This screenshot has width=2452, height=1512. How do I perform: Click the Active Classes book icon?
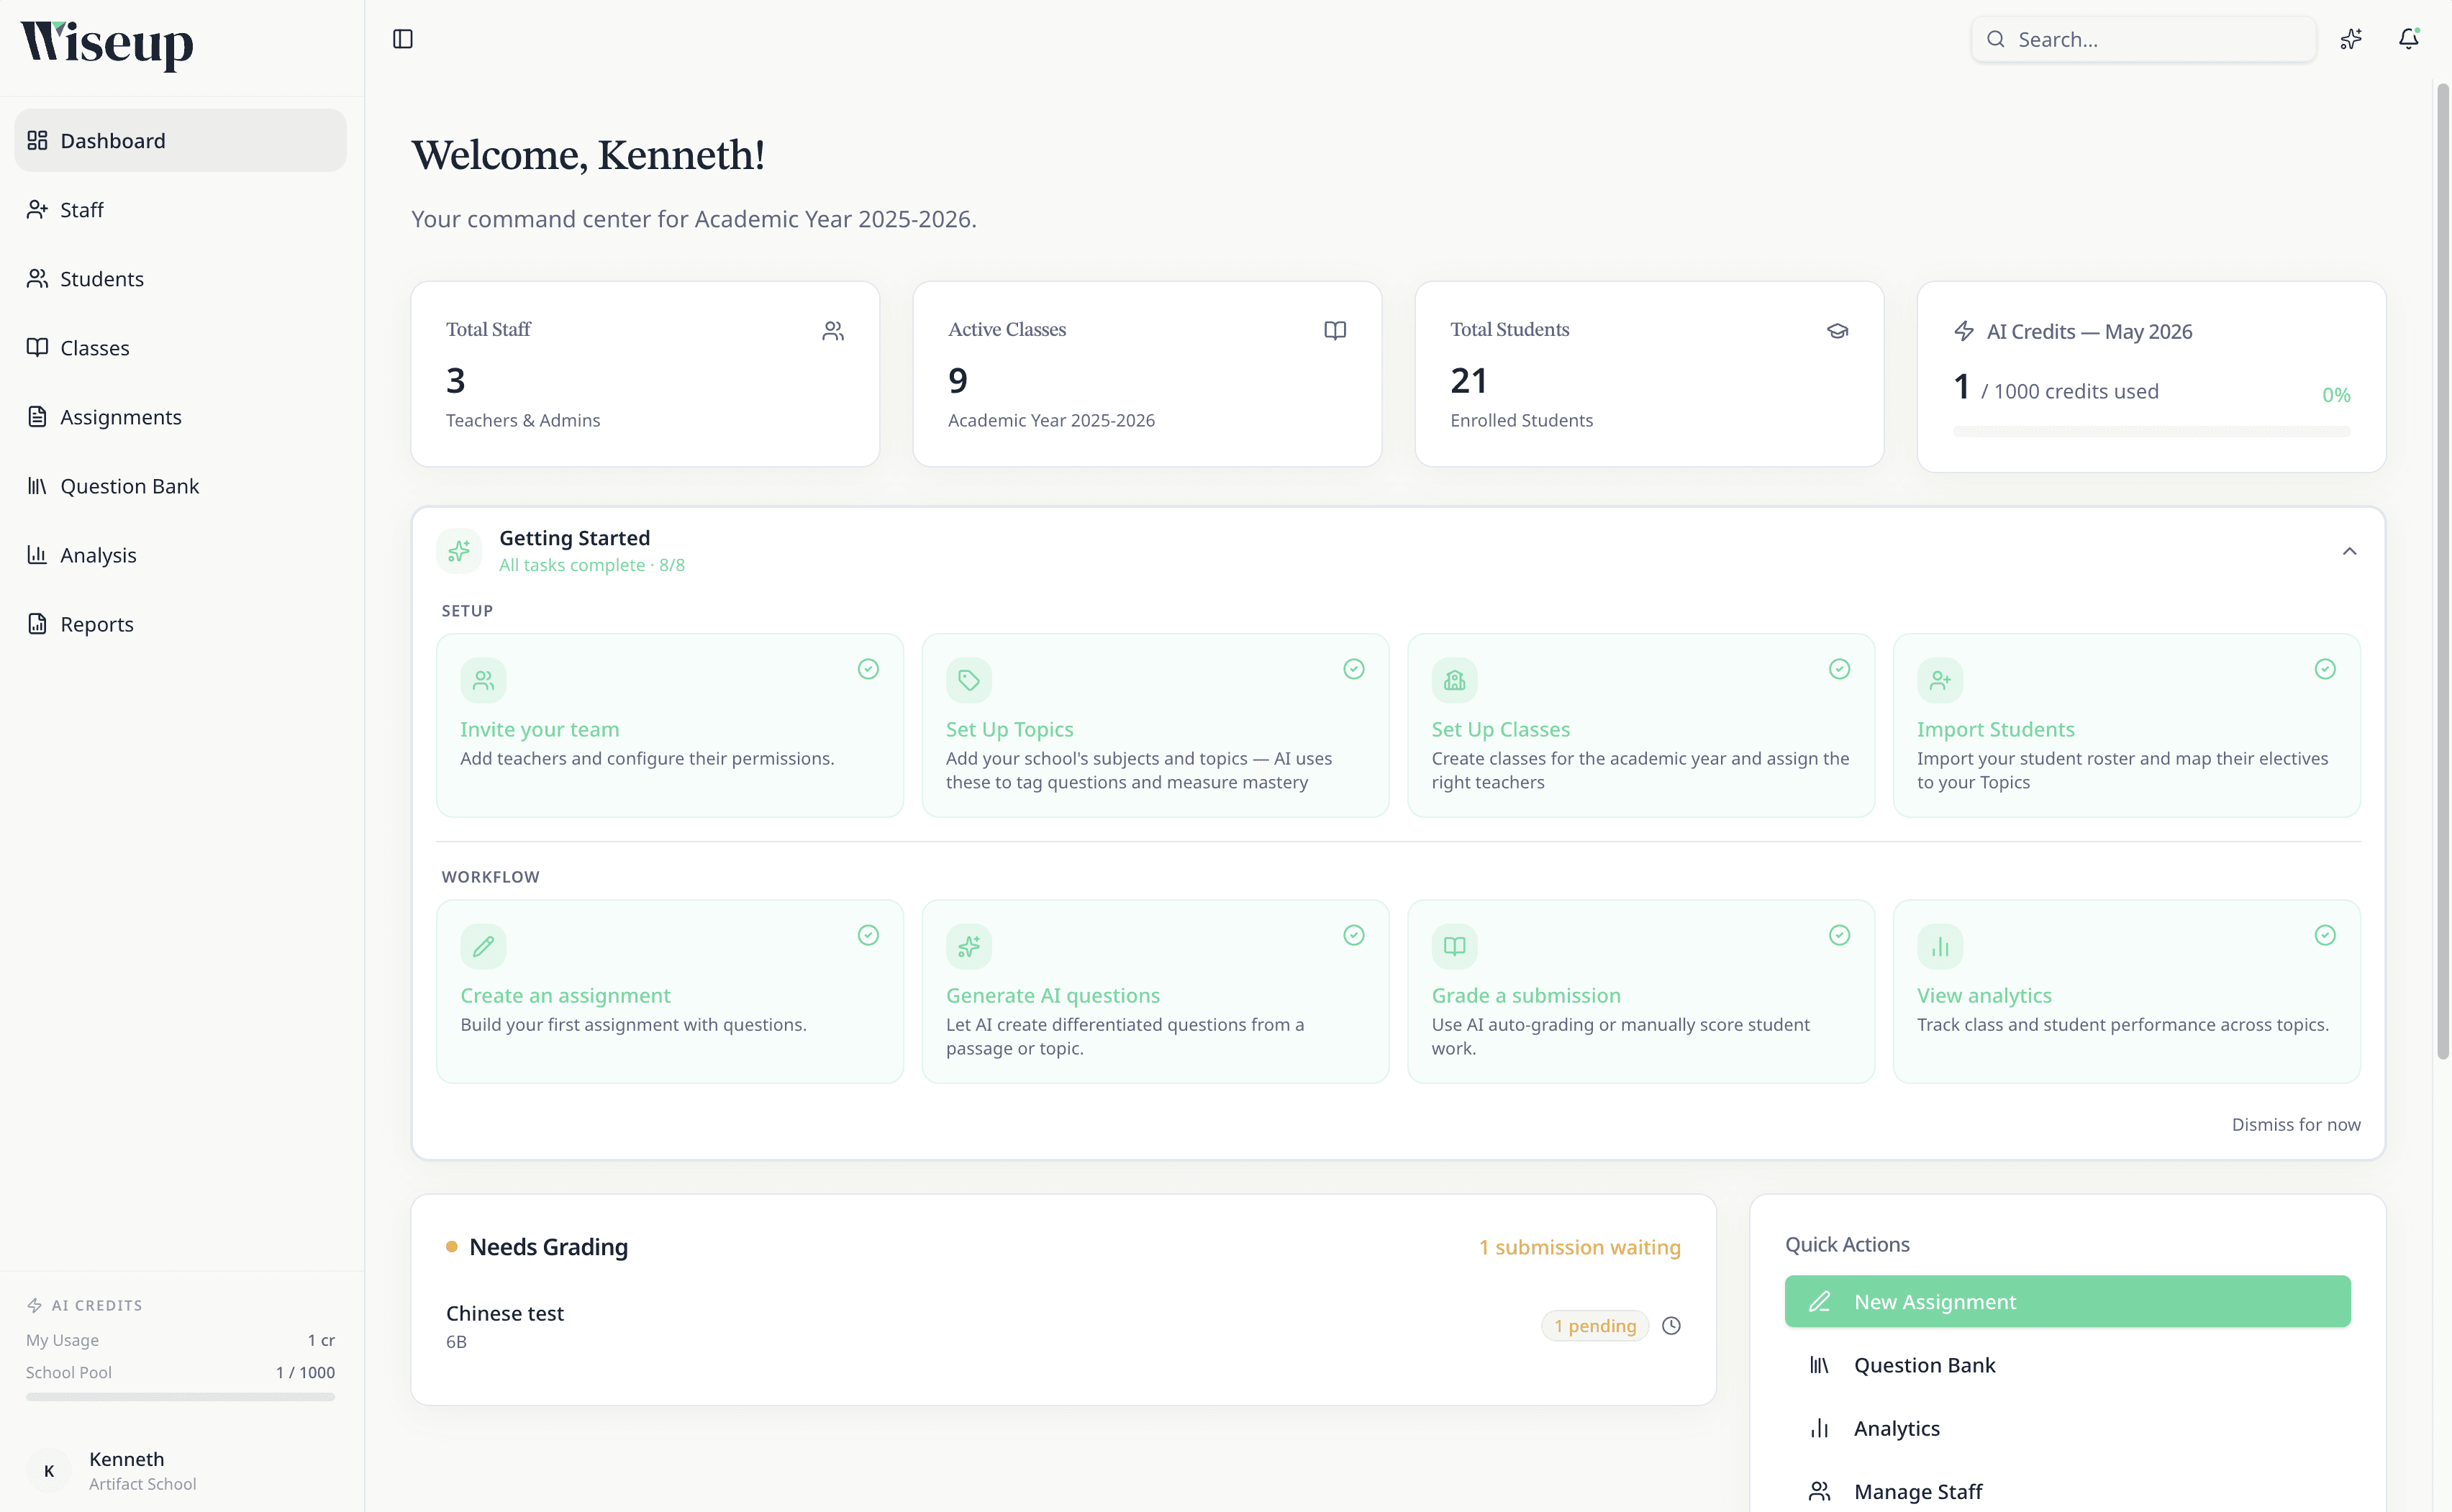1335,330
